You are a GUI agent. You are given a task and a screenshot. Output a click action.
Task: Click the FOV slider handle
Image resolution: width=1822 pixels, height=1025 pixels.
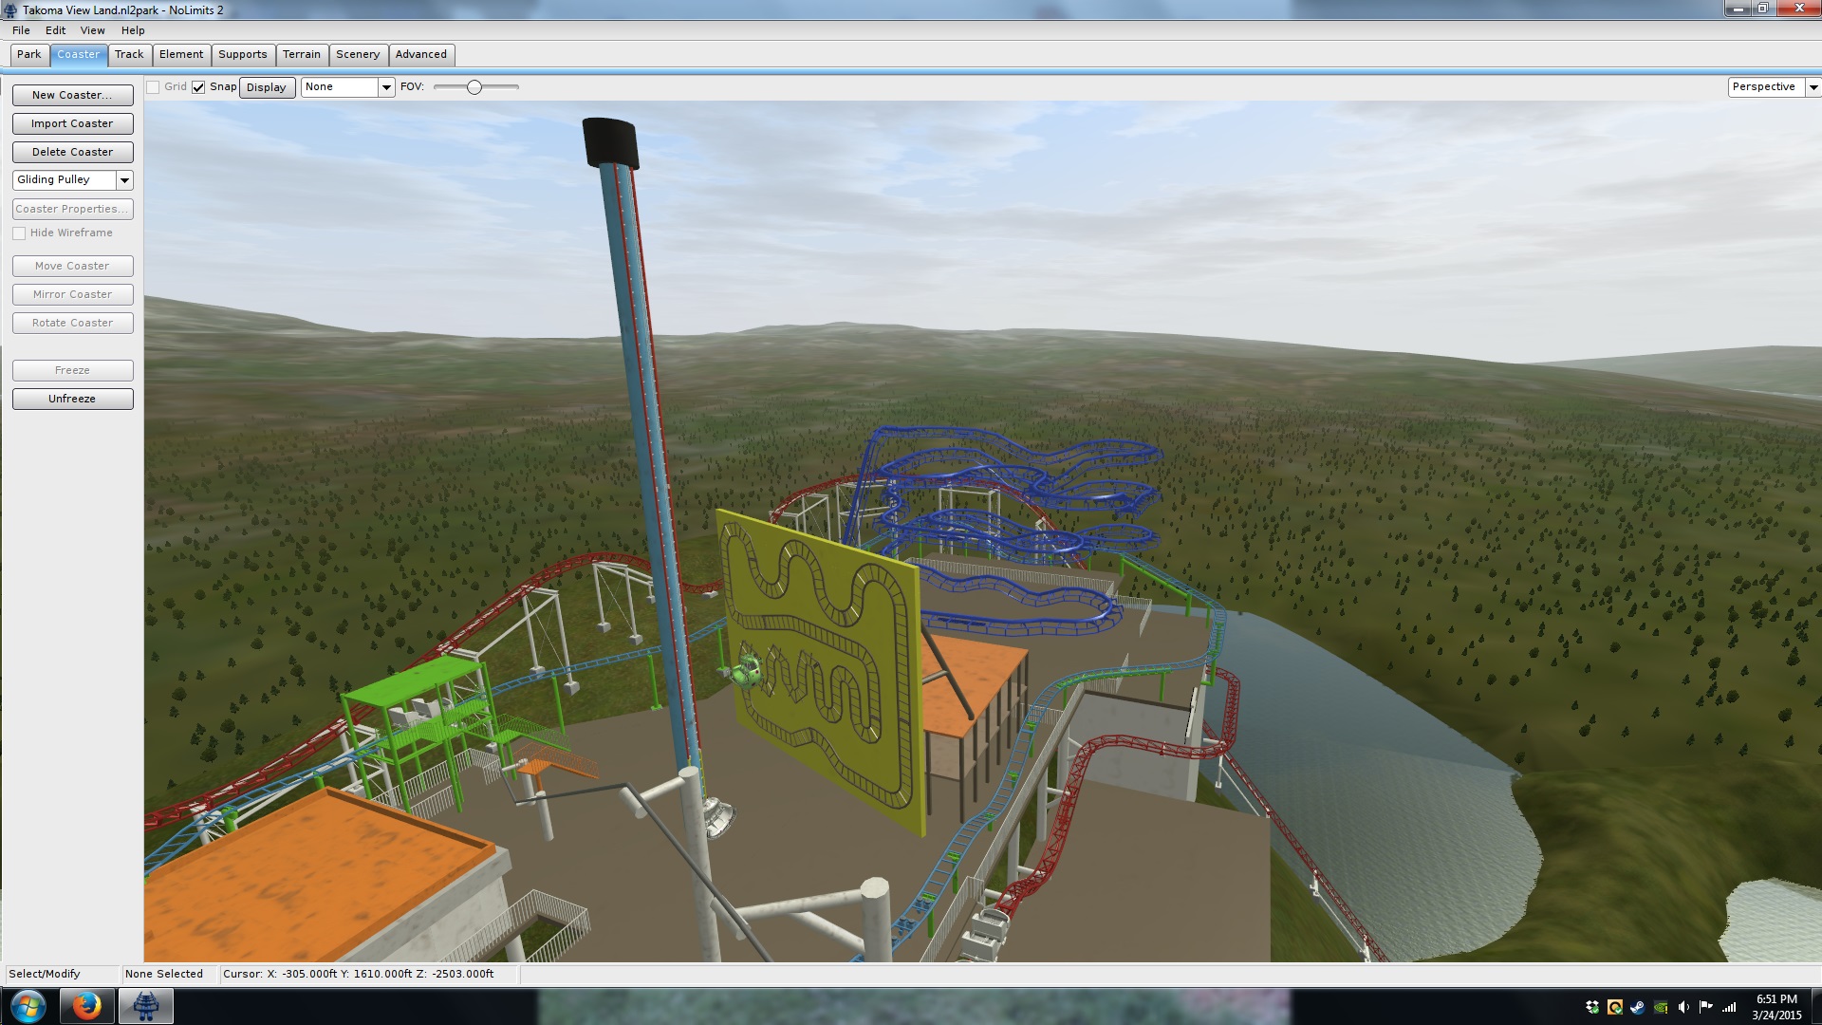(474, 87)
